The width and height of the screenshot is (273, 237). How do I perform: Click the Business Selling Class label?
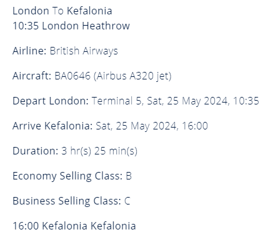[67, 201]
